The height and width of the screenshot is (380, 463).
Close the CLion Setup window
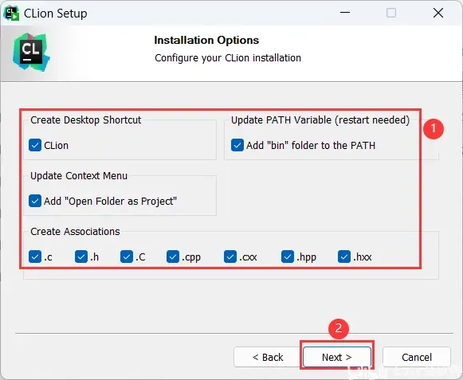pyautogui.click(x=438, y=13)
